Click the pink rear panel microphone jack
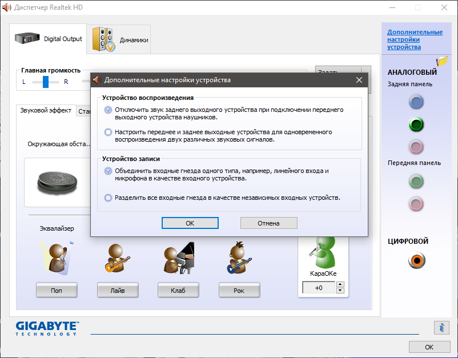Viewport: 458px width, 358px height. point(416,147)
